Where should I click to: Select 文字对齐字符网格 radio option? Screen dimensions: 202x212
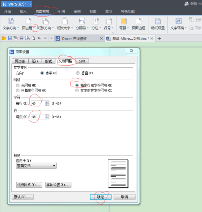pyautogui.click(x=77, y=91)
